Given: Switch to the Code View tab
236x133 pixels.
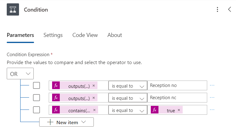Looking at the screenshot, I should click(x=85, y=35).
